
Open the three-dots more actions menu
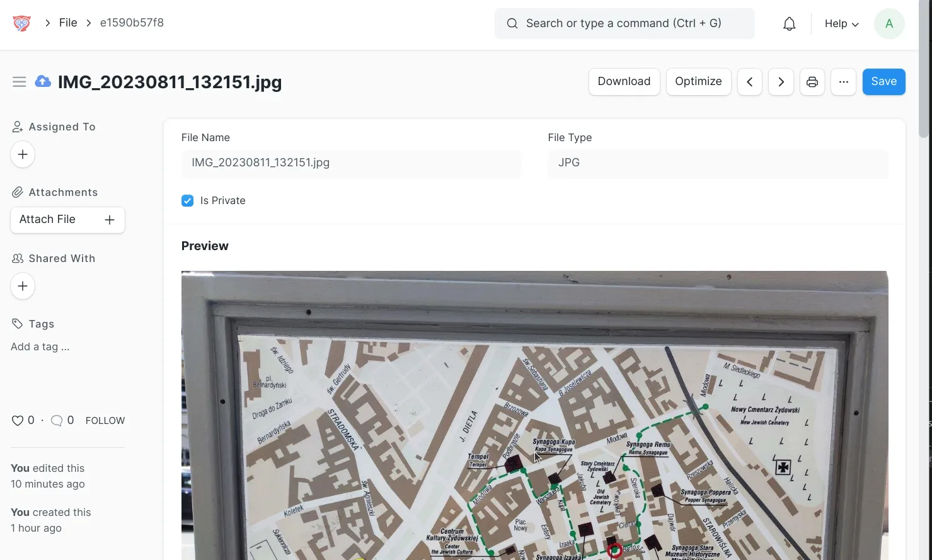pos(843,82)
